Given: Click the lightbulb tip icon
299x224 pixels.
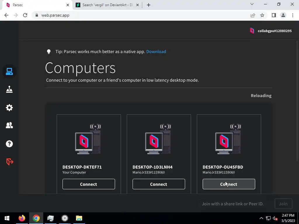Looking at the screenshot, I should coord(49,52).
